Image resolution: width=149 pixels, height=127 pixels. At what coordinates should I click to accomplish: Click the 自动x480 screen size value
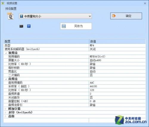pyautogui.click(x=95, y=60)
